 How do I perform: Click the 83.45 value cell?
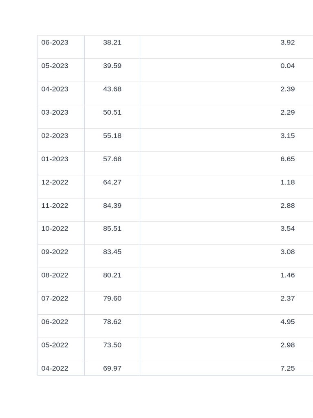(x=112, y=252)
